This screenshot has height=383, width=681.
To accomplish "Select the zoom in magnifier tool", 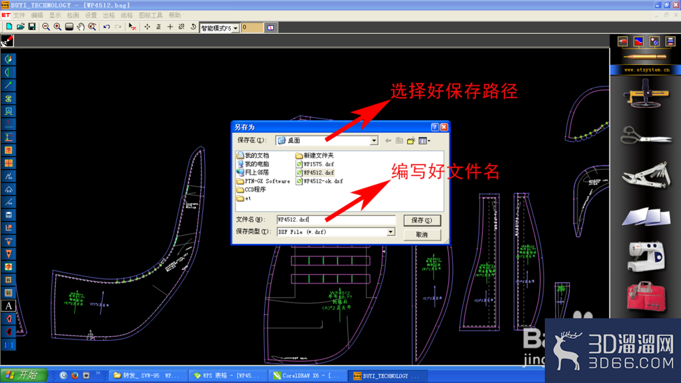I will pos(57,27).
